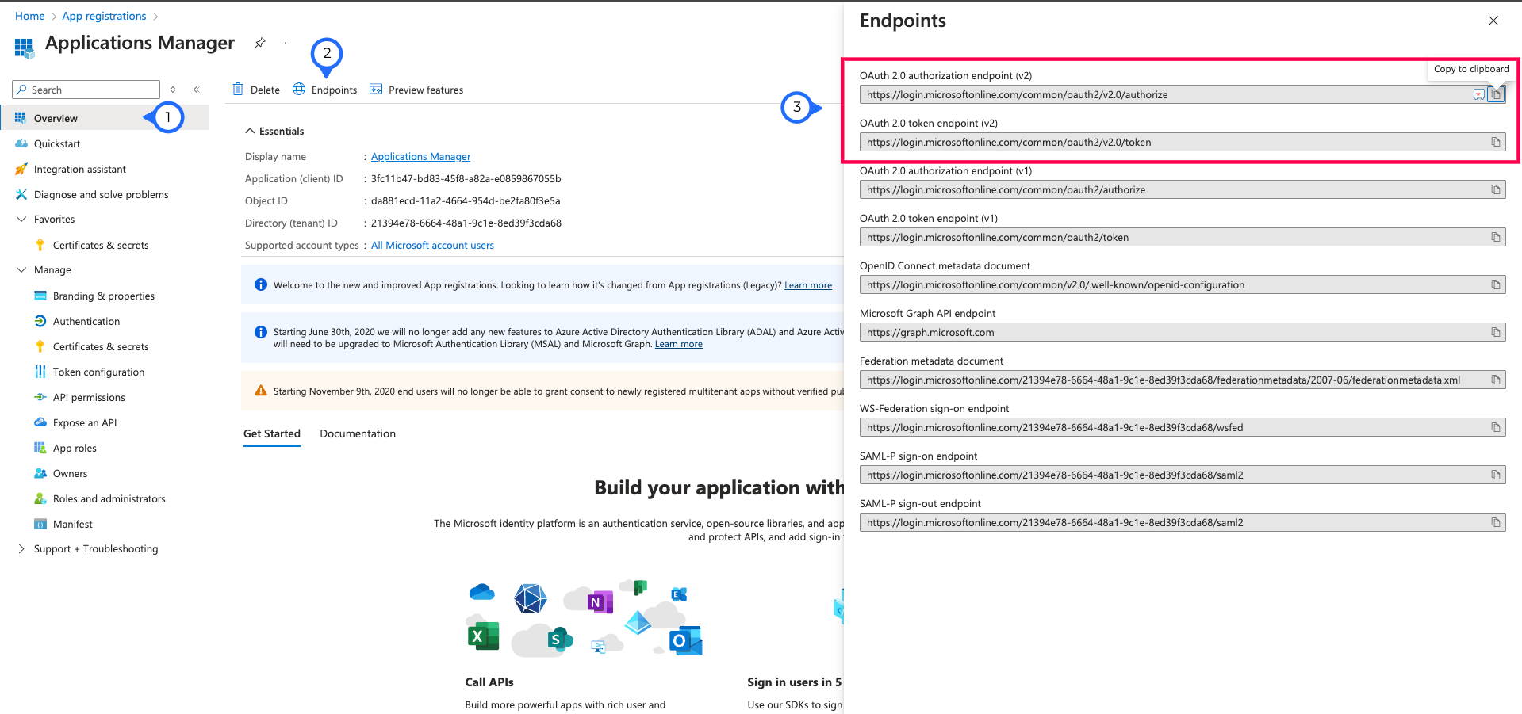Open the All Microsoft account users link

432,246
